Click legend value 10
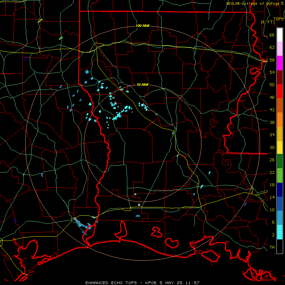 (272, 210)
